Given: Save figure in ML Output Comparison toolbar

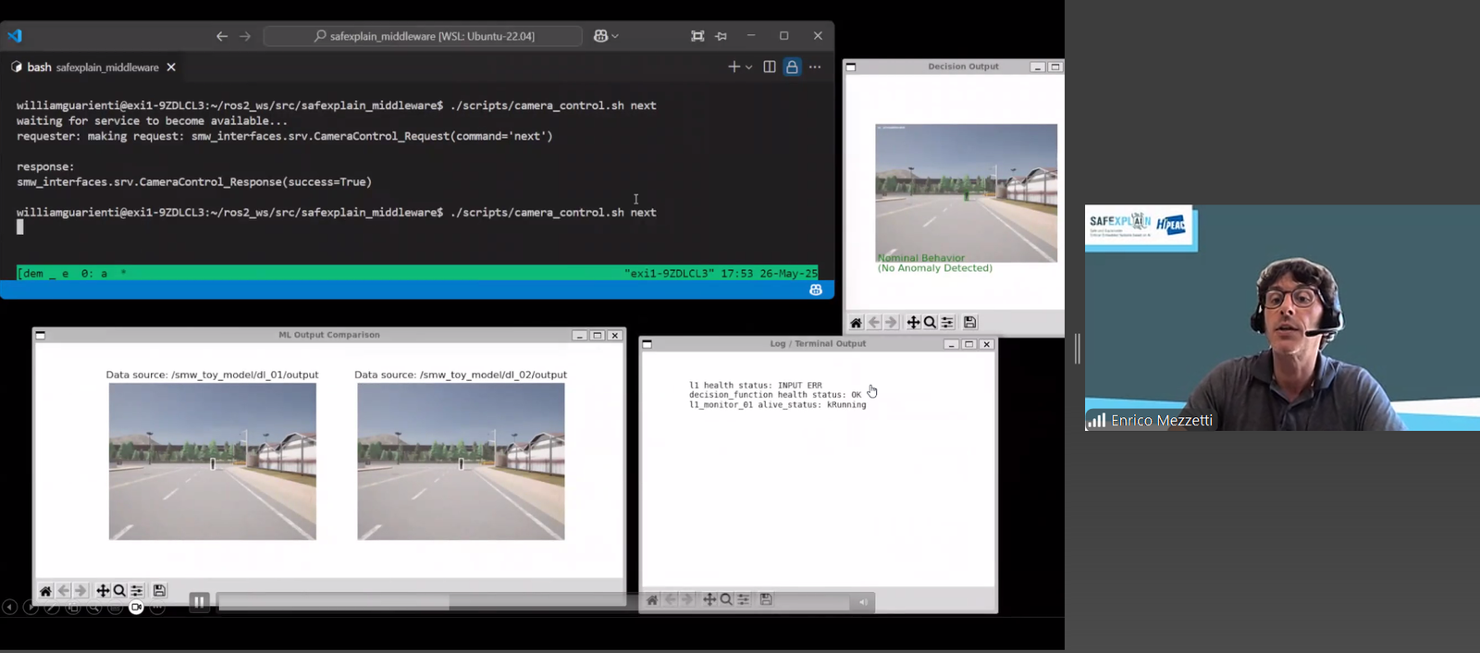Looking at the screenshot, I should pos(159,591).
